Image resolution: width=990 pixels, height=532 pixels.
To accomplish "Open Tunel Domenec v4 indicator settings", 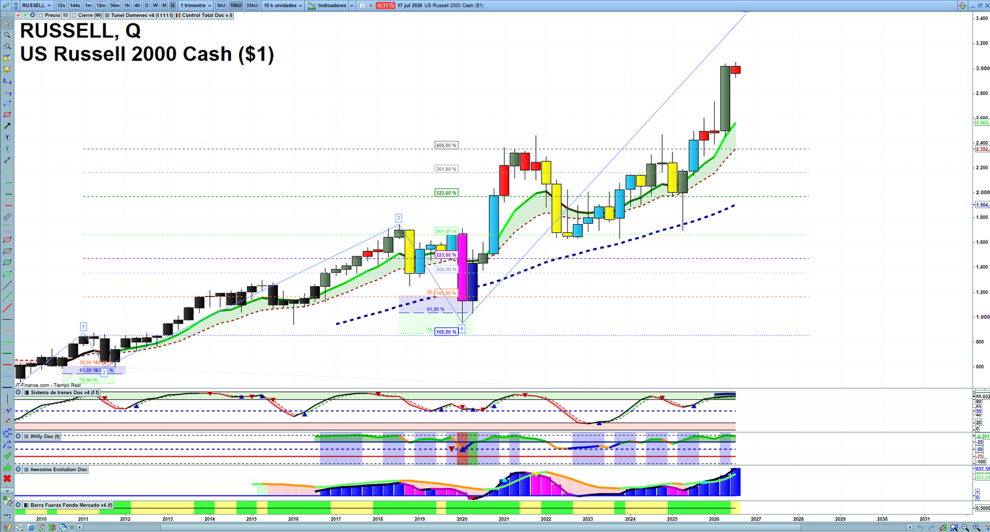I will tap(139, 15).
